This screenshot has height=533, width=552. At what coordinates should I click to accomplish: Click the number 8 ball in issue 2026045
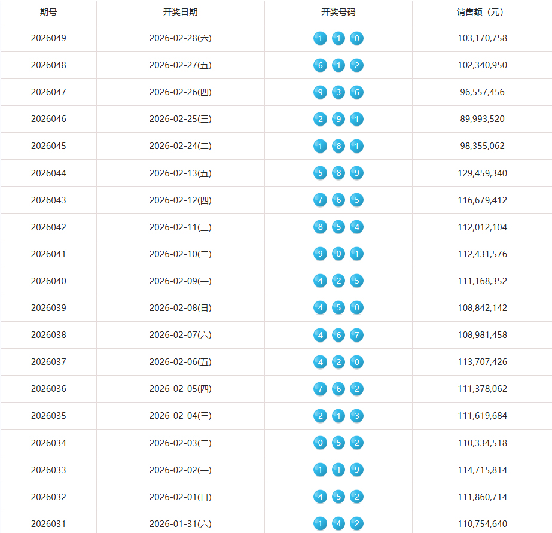click(x=338, y=147)
